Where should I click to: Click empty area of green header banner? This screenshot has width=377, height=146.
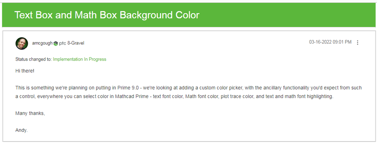click(289, 15)
